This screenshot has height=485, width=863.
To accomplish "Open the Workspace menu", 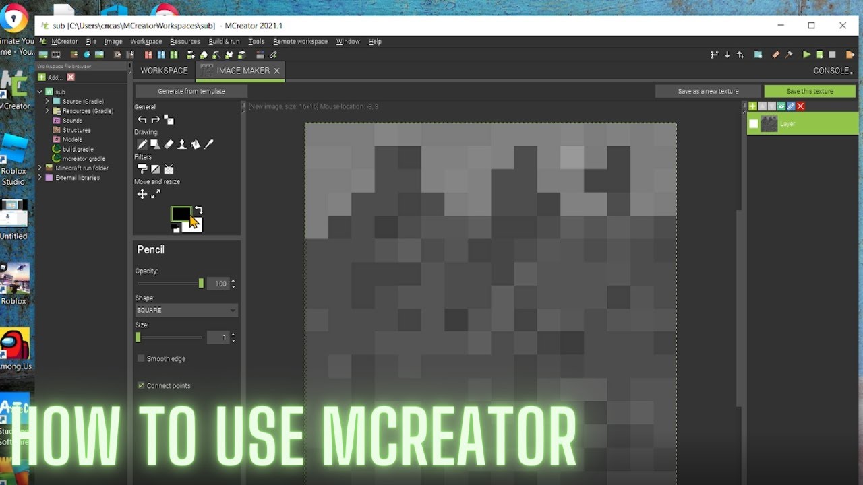I will pos(146,42).
